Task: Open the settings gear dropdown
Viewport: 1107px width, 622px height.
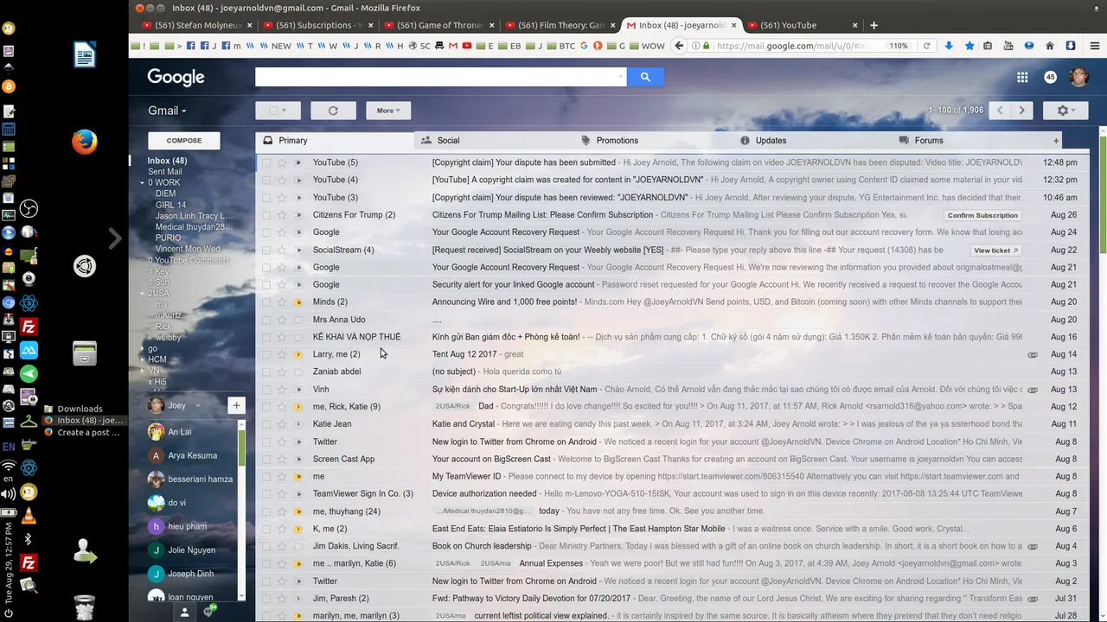Action: click(1067, 111)
